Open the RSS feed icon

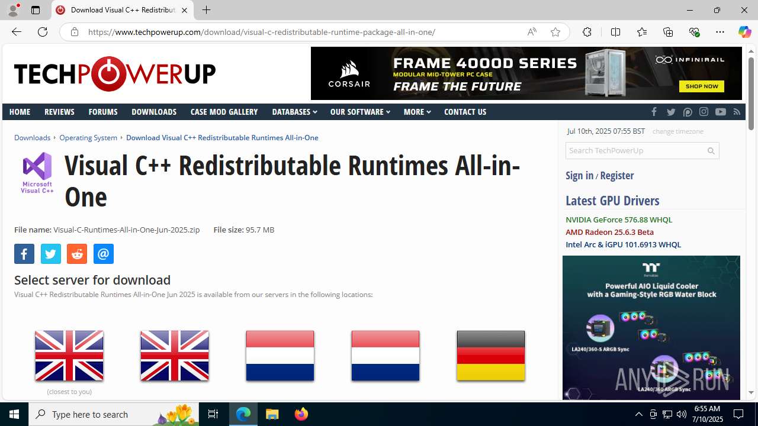tap(737, 112)
